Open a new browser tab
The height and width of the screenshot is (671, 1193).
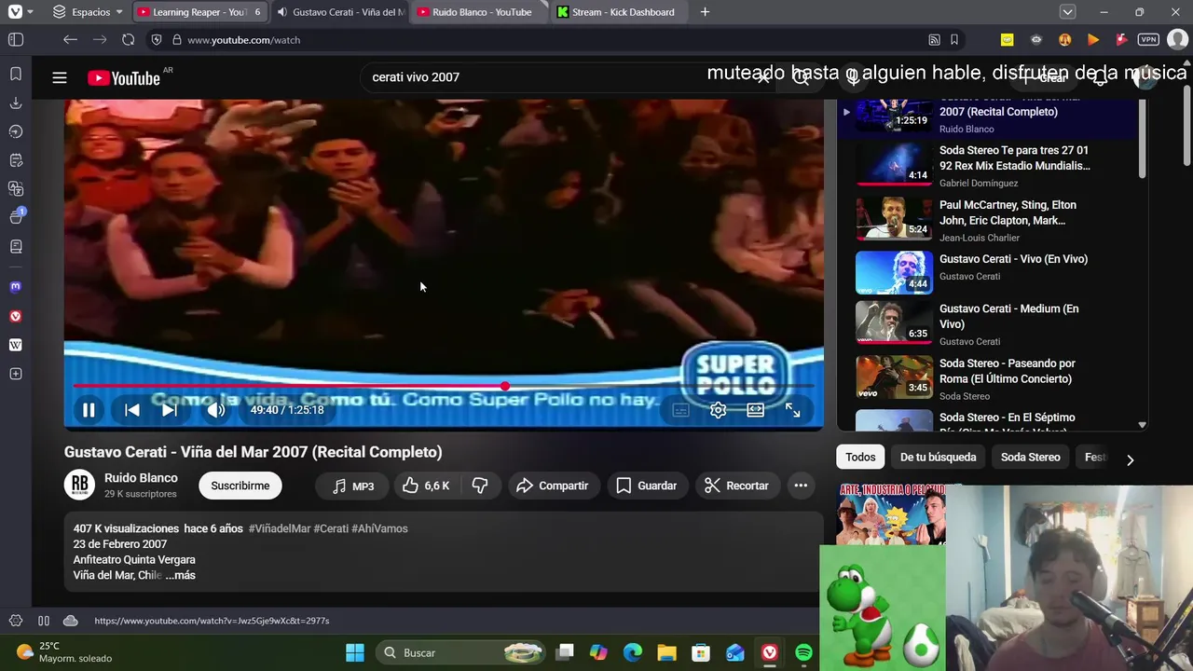point(705,12)
